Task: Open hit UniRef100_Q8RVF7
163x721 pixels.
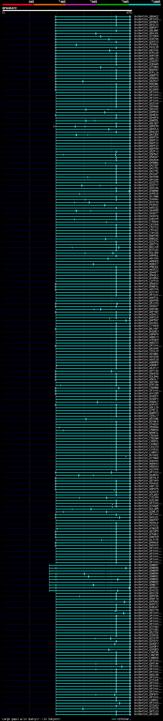Action: click(146, 28)
